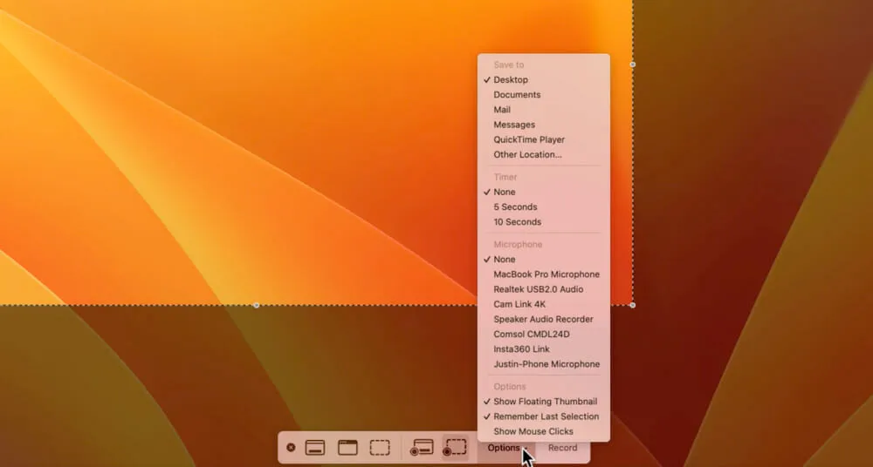This screenshot has height=467, width=873.
Task: Click the bottom-right selection resize handle
Action: (633, 305)
